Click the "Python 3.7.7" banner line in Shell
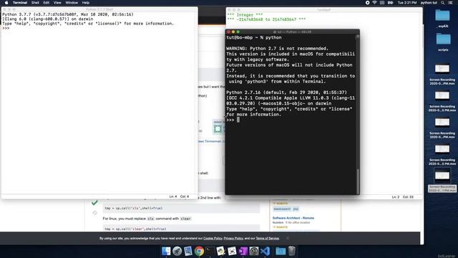458x258 pixels. [68, 14]
